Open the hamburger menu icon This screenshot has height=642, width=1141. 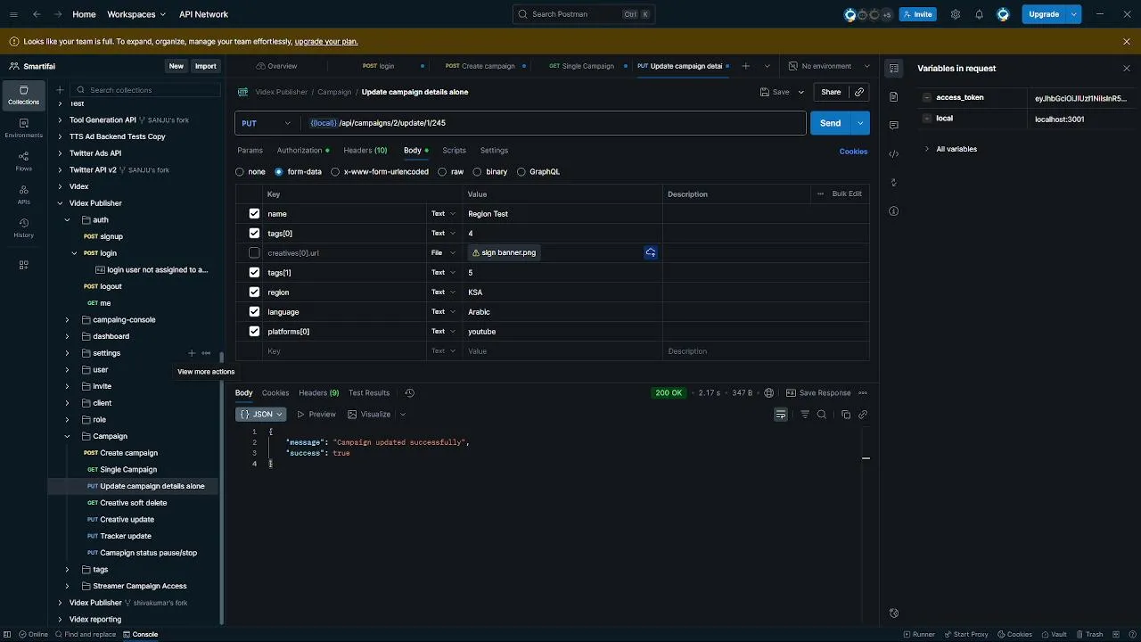(x=12, y=14)
